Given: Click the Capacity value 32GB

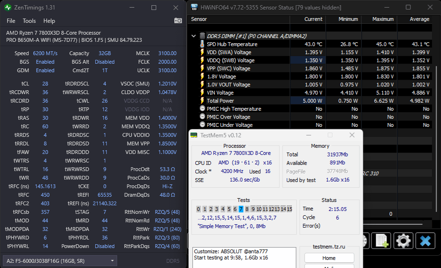Looking at the screenshot, I should 105,53.
